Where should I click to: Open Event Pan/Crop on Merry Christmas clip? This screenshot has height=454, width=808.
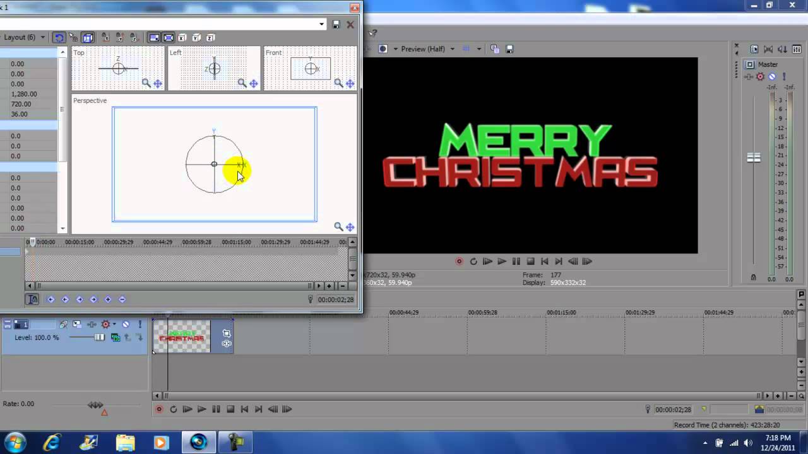pyautogui.click(x=227, y=333)
